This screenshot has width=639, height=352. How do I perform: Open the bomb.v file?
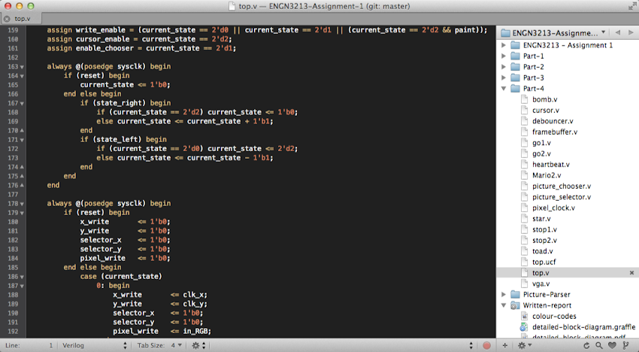544,99
